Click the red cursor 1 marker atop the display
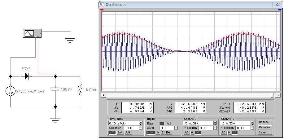 pos(102,10)
